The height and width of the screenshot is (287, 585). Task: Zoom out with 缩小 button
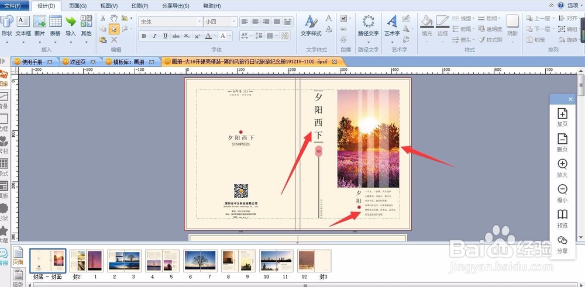coord(562,193)
